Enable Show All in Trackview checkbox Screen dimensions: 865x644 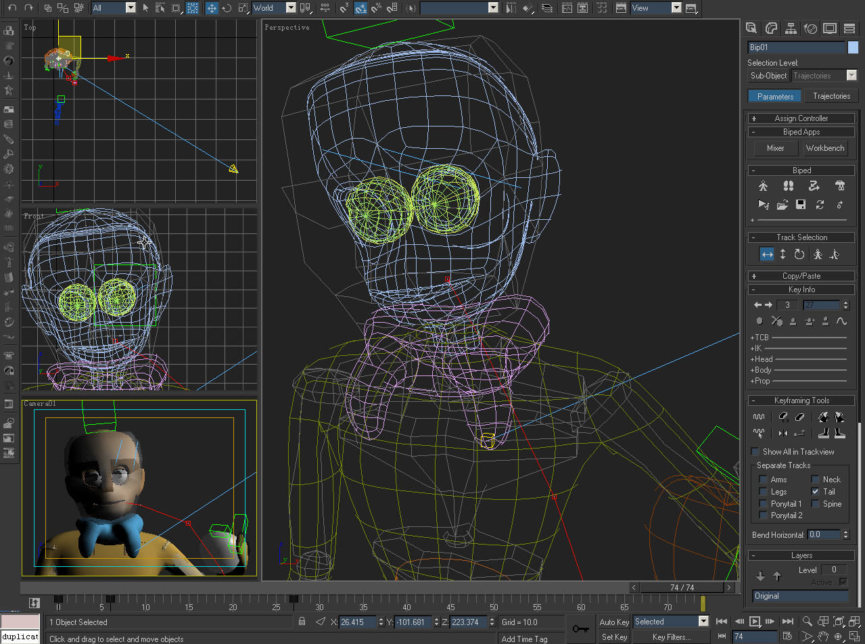(755, 452)
